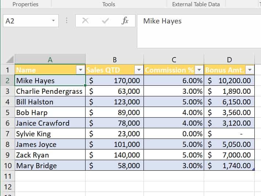Click the Select All corner triangle
Image resolution: width=261 pixels, height=196 pixels.
pos(10,60)
